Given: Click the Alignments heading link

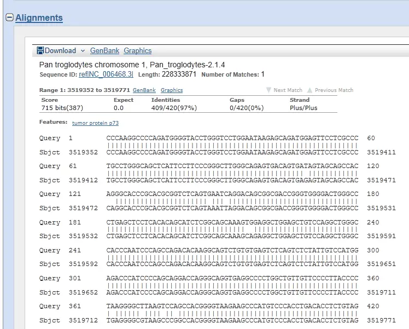Looking at the screenshot, I should pyautogui.click(x=39, y=18).
